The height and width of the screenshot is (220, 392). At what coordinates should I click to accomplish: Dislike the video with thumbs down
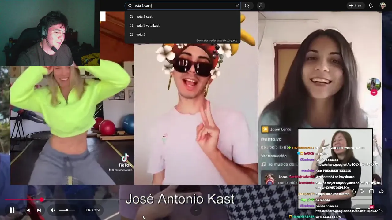(362, 192)
